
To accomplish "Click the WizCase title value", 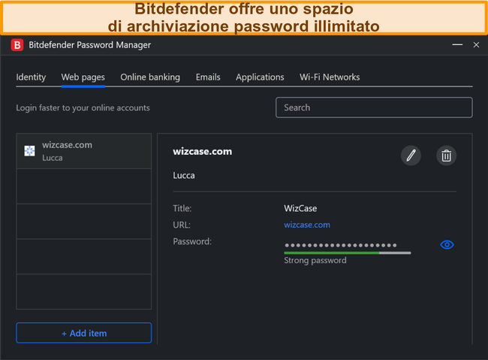I will [x=300, y=208].
